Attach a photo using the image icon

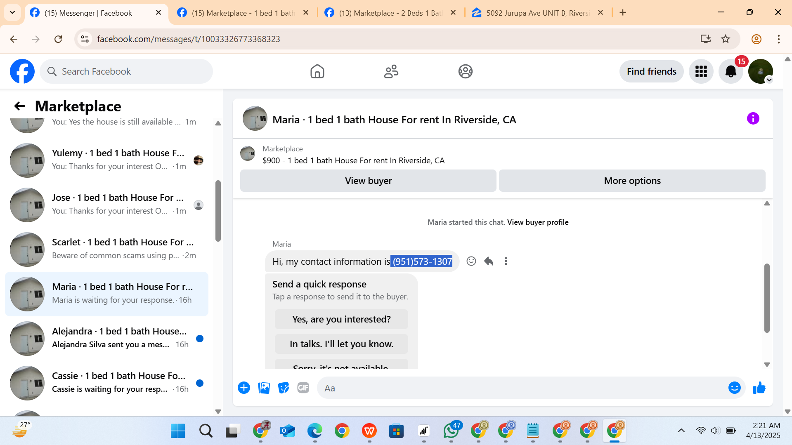pos(264,388)
